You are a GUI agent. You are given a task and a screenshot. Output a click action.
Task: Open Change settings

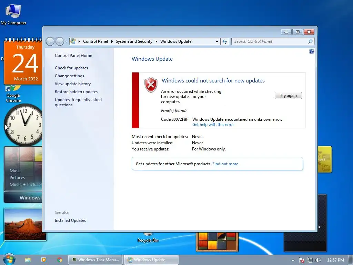(x=69, y=76)
